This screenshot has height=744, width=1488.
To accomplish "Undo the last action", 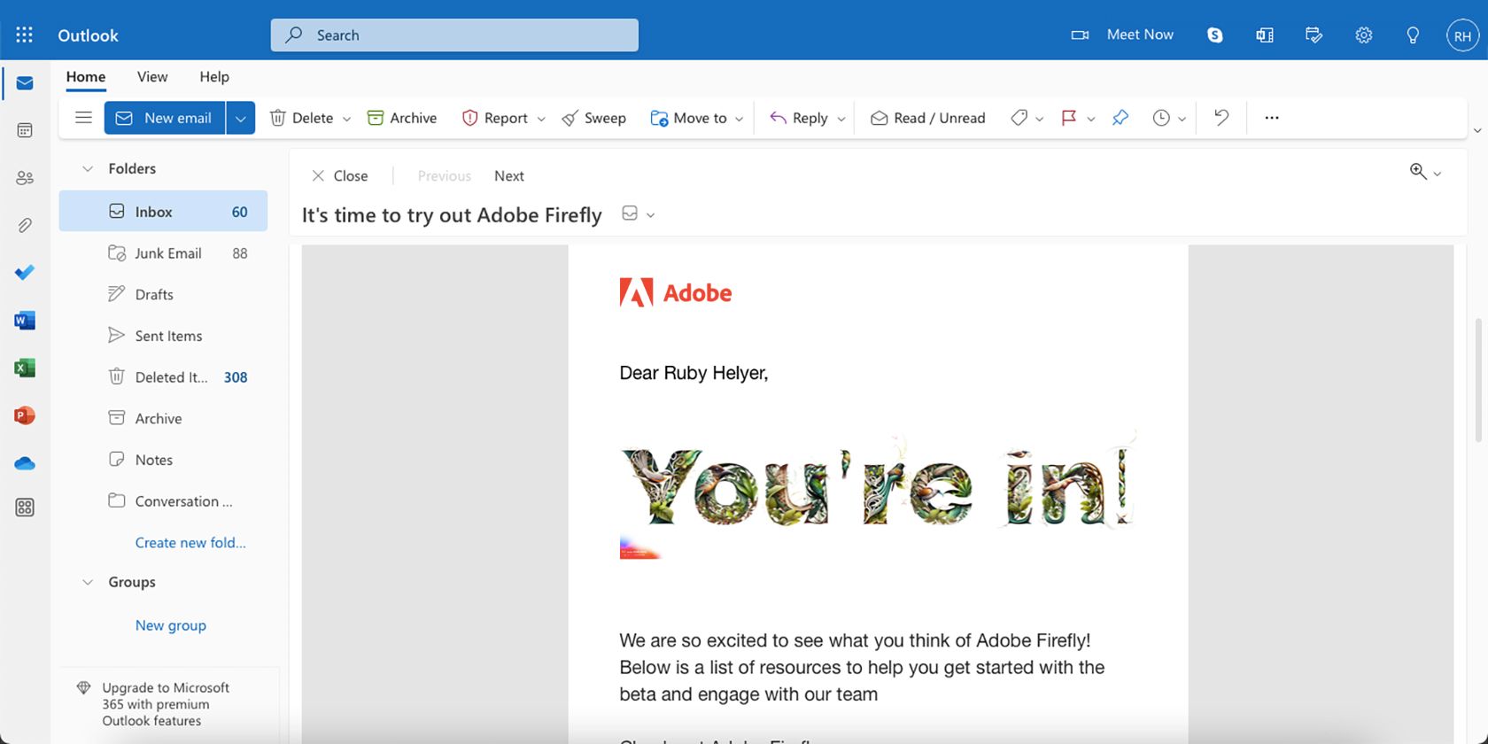I will pyautogui.click(x=1221, y=118).
